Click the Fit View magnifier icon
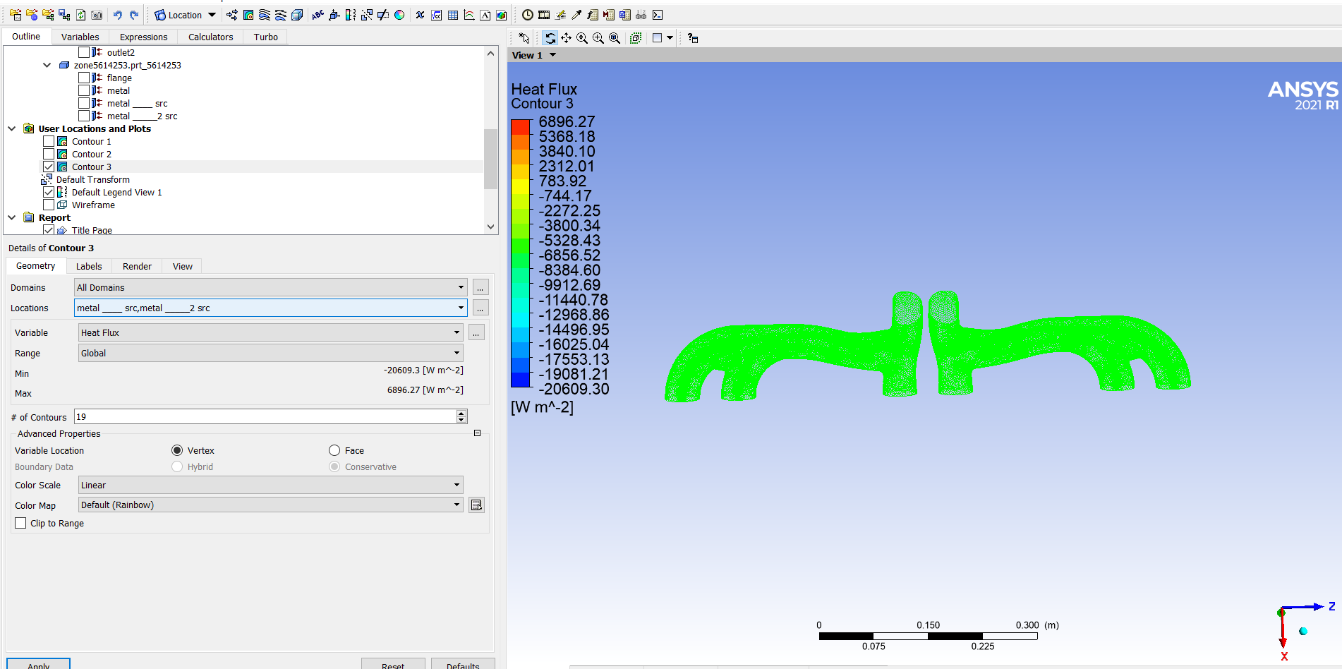1342x669 pixels. click(x=615, y=38)
